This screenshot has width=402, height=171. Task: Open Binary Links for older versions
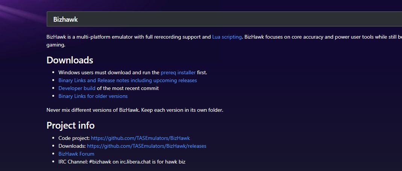[x=93, y=96]
